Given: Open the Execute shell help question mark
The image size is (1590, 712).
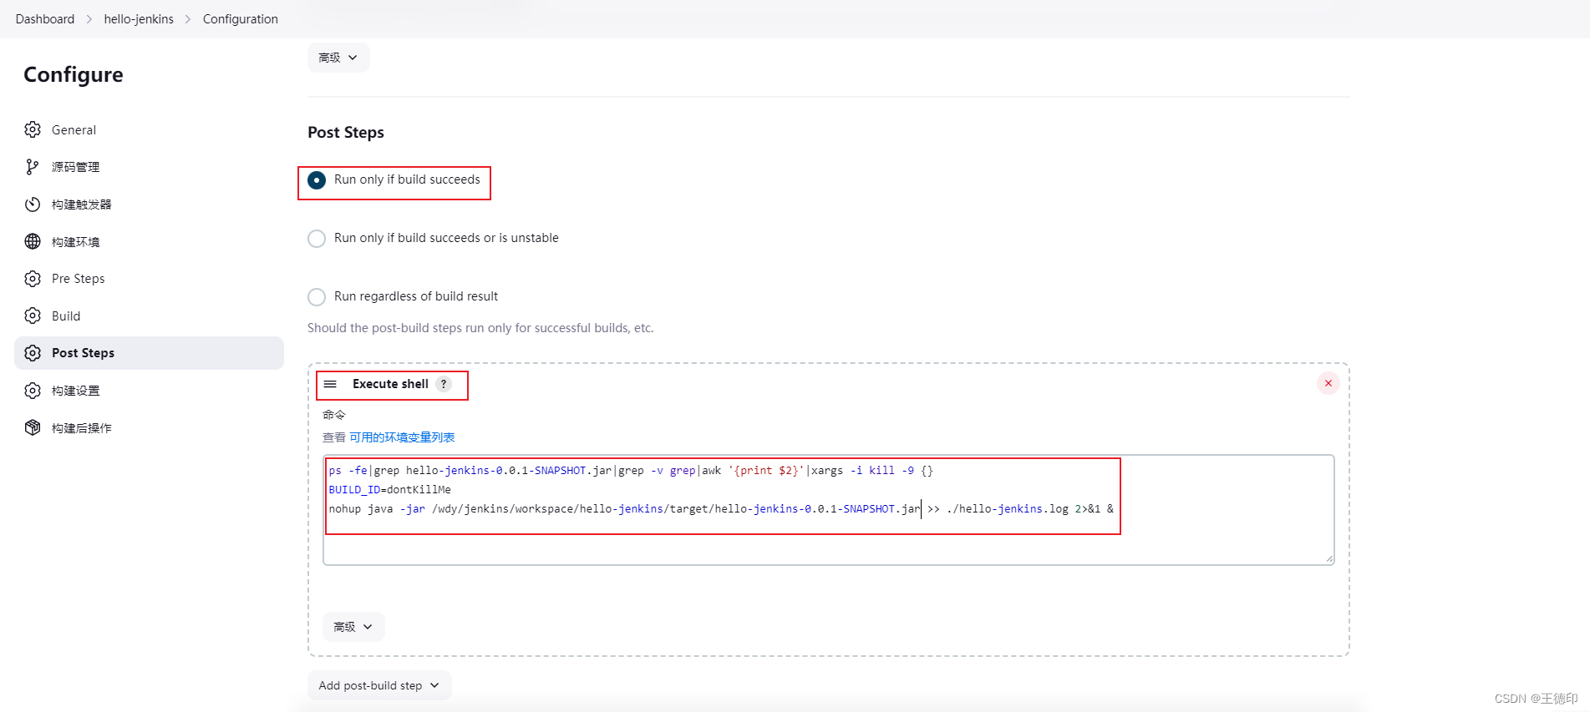Looking at the screenshot, I should point(444,384).
